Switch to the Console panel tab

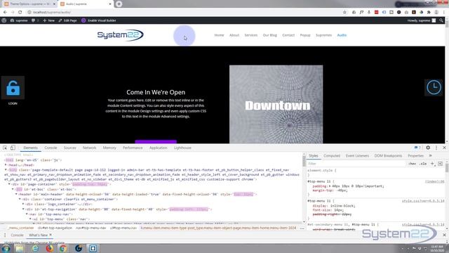51,148
